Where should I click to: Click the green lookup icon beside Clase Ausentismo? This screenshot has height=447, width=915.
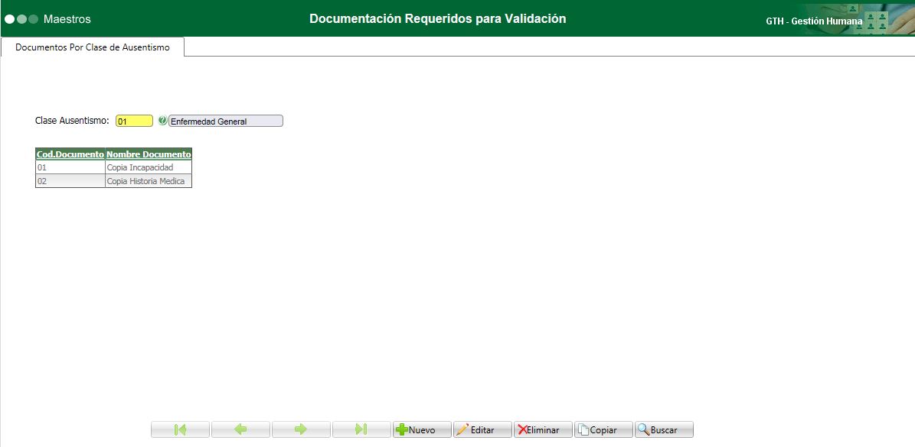(x=162, y=120)
